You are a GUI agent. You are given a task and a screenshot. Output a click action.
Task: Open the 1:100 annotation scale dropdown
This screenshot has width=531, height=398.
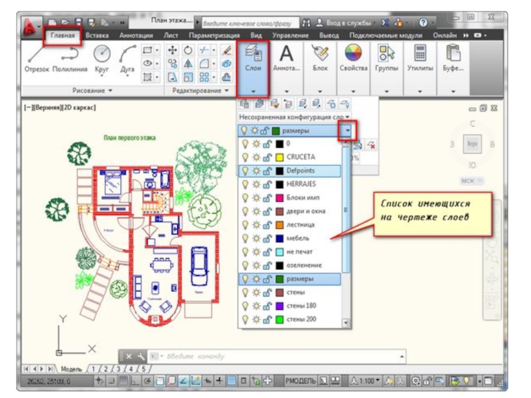[369, 381]
